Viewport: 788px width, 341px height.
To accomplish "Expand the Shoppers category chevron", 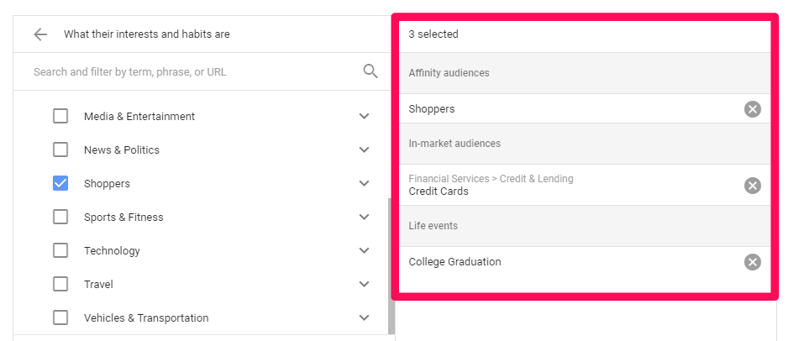I will (x=365, y=183).
